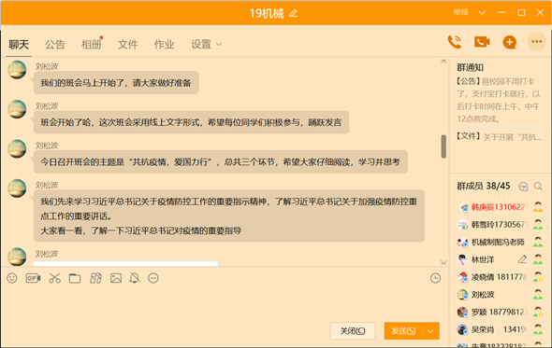Click 凌晓倩's starred member icon
The width and height of the screenshot is (552, 348).
[538, 277]
